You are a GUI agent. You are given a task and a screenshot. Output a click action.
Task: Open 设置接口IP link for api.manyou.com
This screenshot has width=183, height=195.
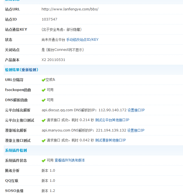[136, 130]
